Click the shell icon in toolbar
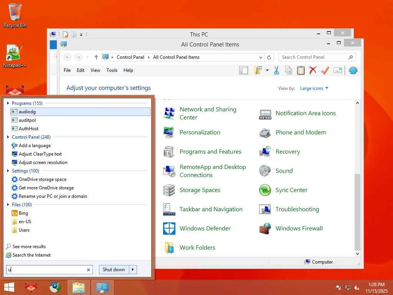 click(353, 70)
